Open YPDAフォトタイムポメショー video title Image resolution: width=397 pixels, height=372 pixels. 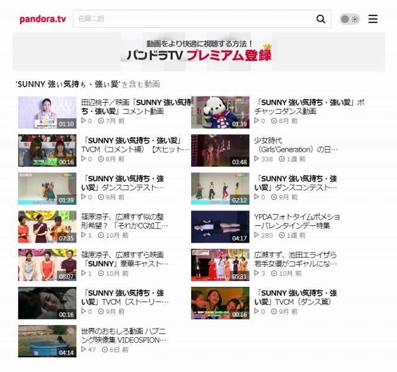point(297,221)
